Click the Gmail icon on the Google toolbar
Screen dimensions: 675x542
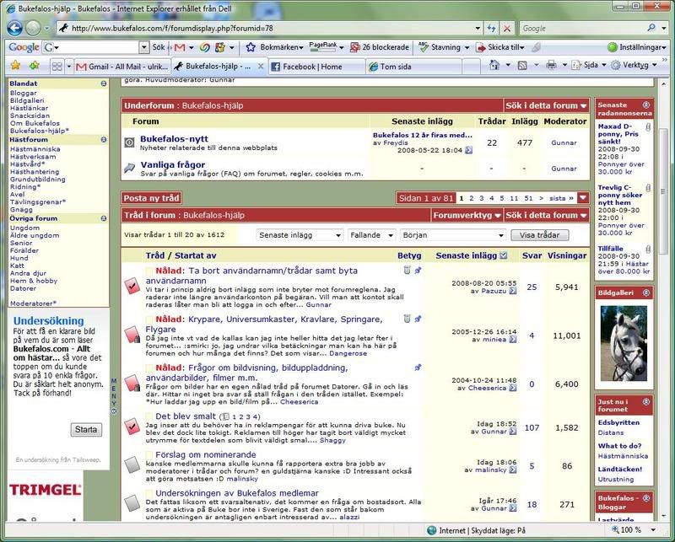click(x=180, y=47)
